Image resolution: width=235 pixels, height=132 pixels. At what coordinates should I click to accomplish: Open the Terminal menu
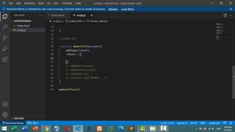(67, 3)
